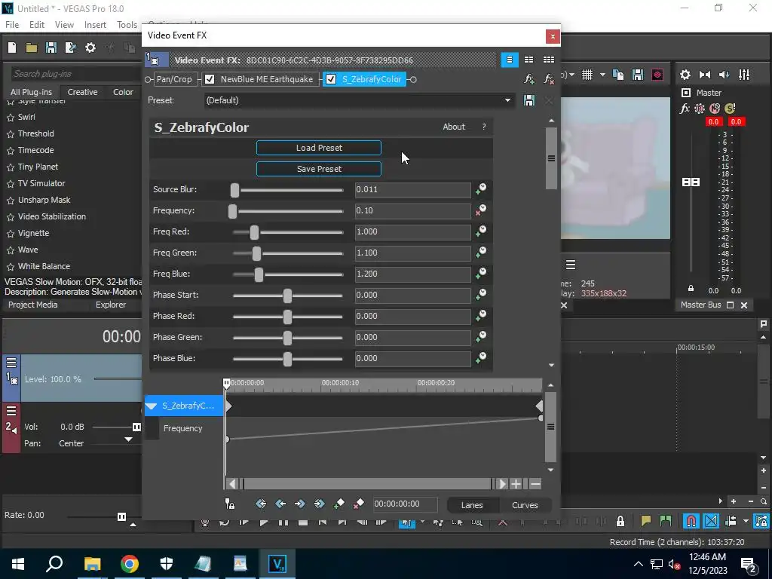
Task: Select the two-column view layout icon
Action: coord(528,60)
